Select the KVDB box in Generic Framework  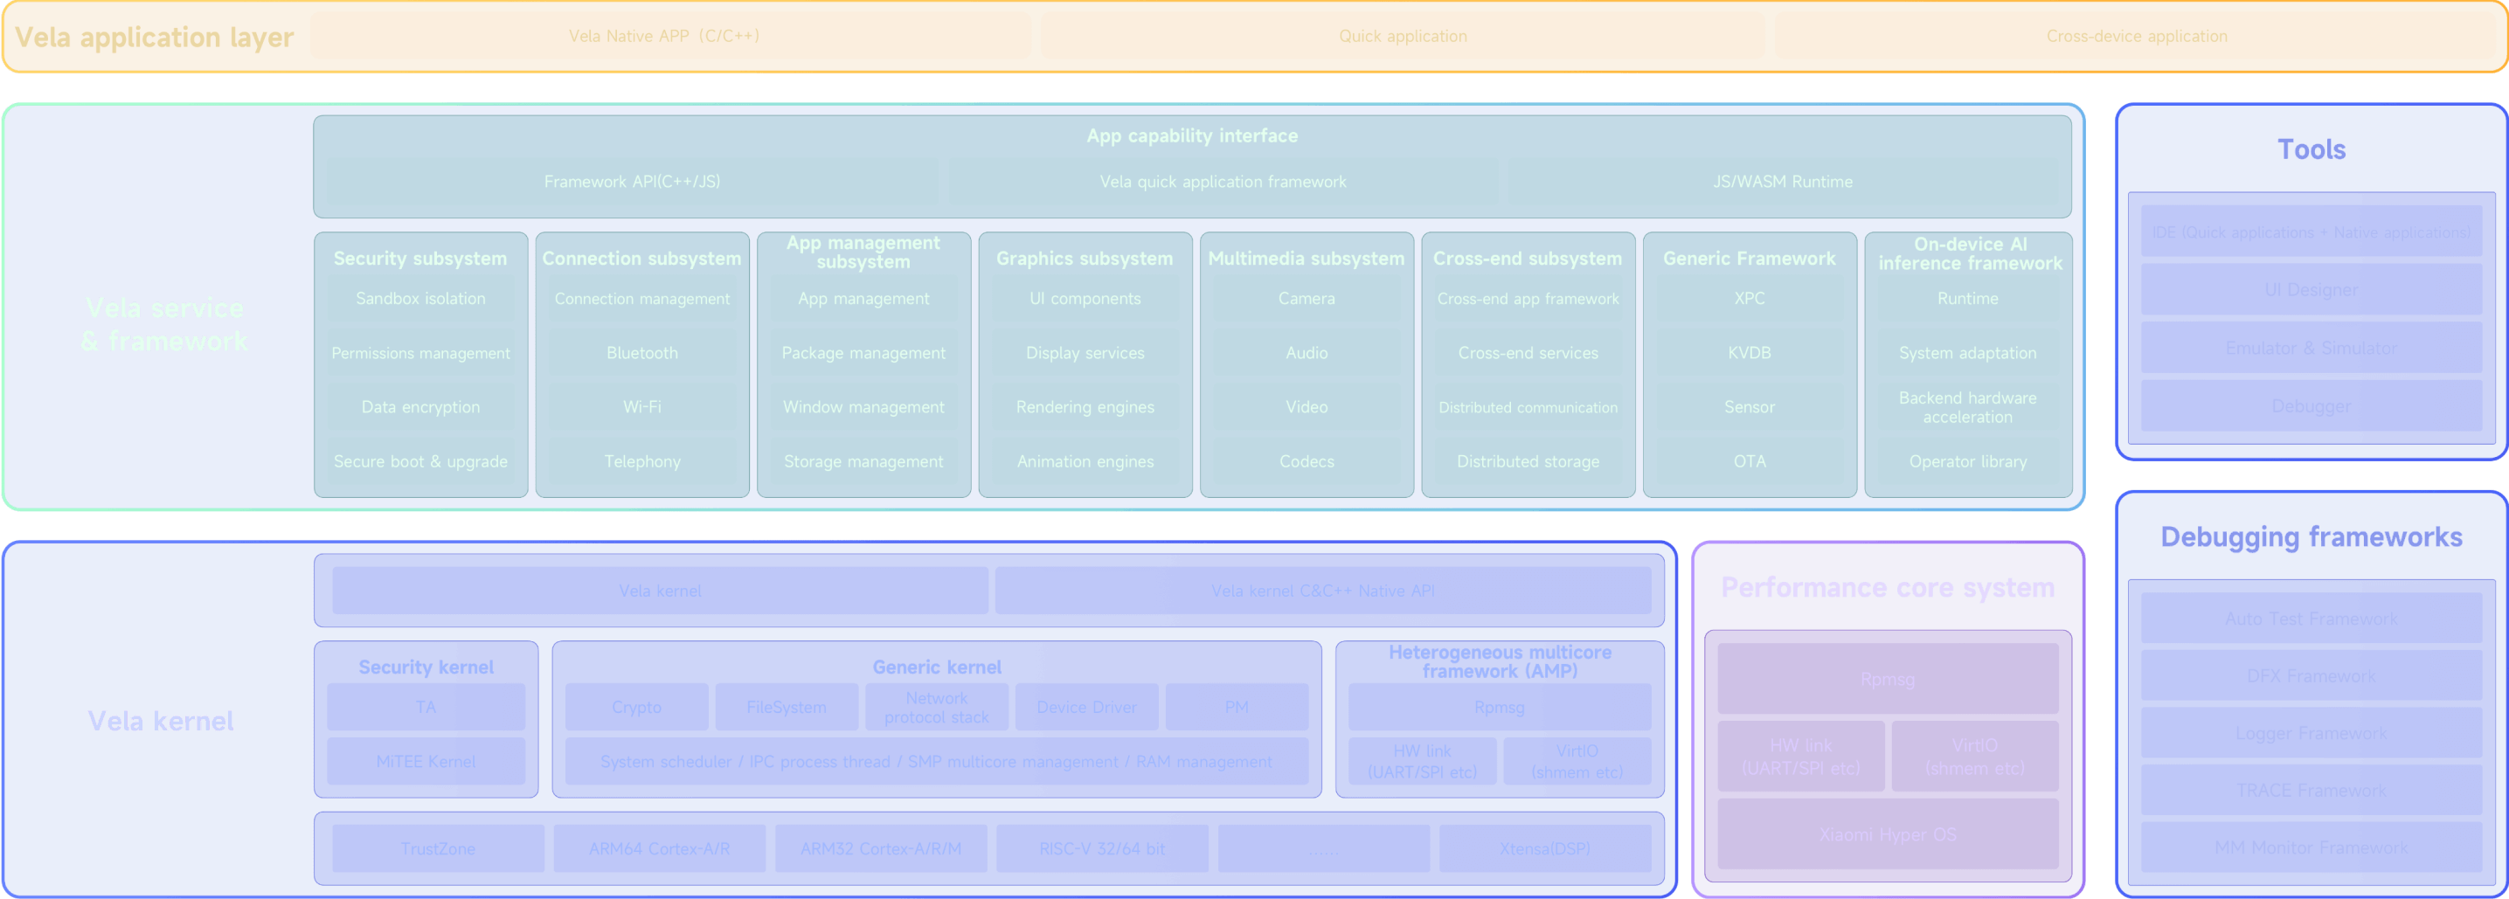coord(1750,353)
